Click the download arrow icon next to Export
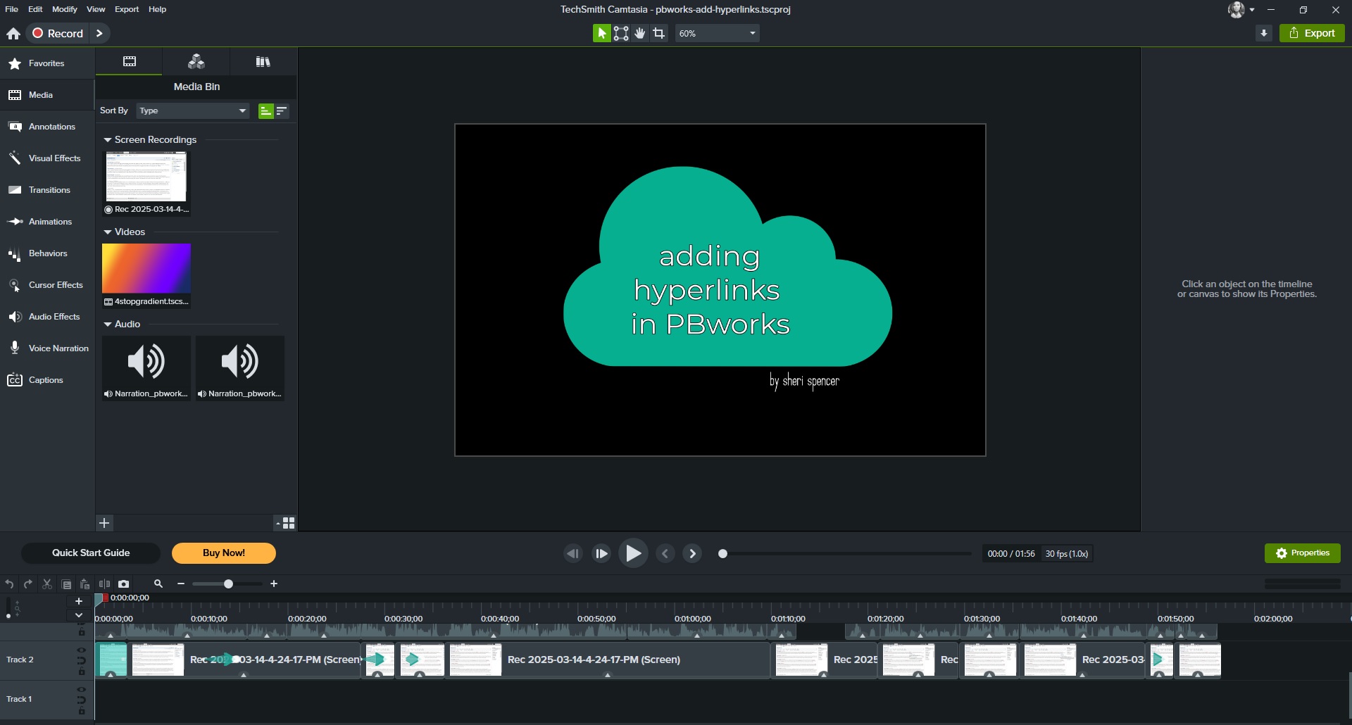The height and width of the screenshot is (725, 1352). tap(1264, 33)
